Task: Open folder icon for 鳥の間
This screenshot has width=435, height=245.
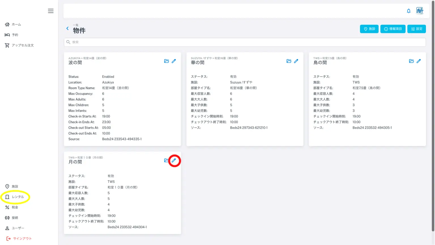Action: 411,61
